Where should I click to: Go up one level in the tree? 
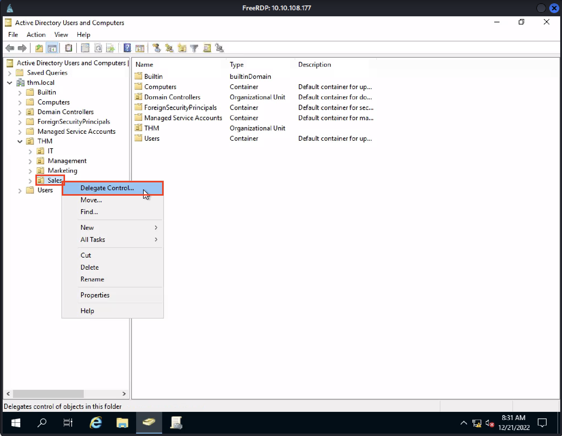coord(39,48)
